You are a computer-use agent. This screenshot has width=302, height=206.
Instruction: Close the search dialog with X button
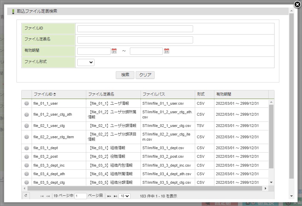pos(298,4)
